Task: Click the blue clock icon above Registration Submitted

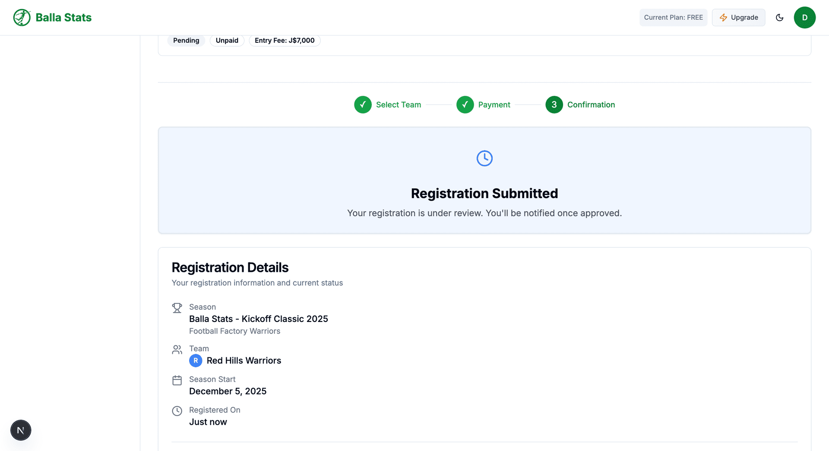Action: (484, 158)
